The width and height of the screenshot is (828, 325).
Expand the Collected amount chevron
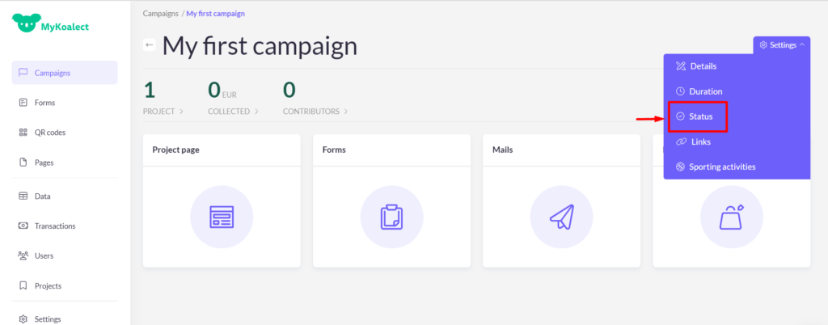[x=256, y=112]
